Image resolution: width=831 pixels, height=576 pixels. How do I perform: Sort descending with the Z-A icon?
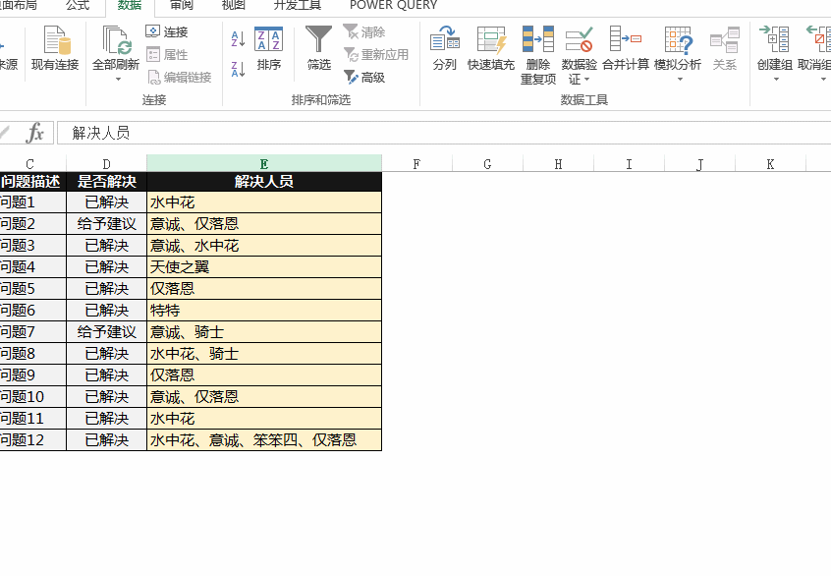(x=238, y=69)
